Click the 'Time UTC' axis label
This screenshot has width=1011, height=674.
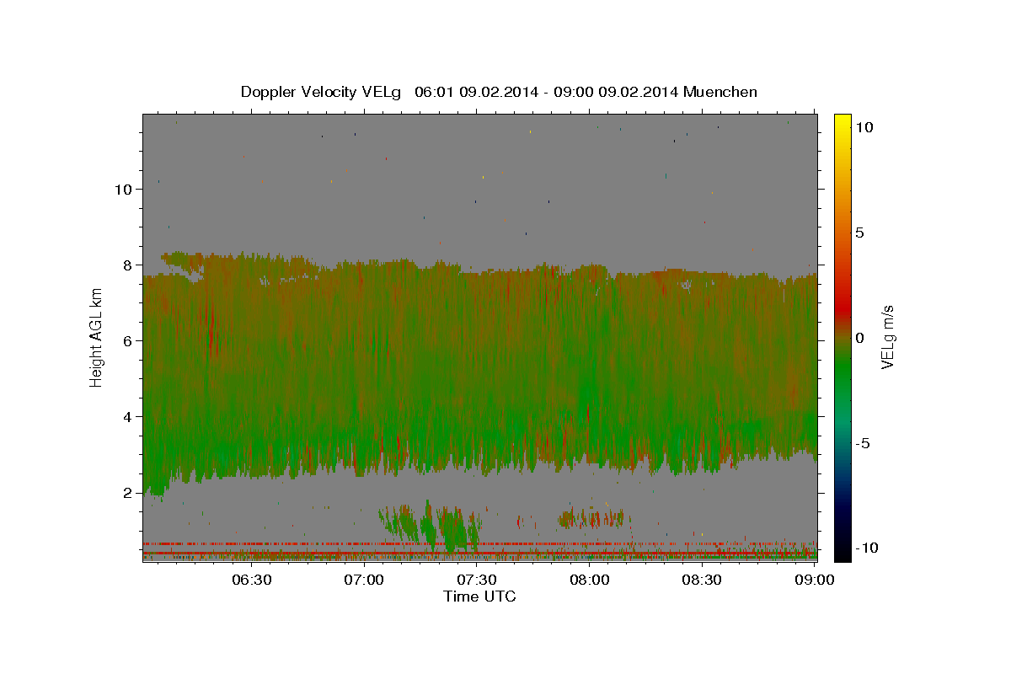(x=479, y=596)
